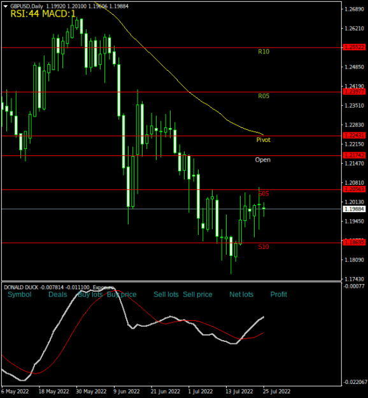Select the S10 support label

pos(264,246)
